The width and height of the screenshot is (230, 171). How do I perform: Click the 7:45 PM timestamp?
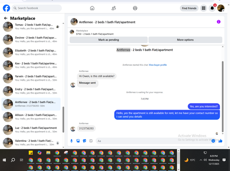(x=144, y=99)
